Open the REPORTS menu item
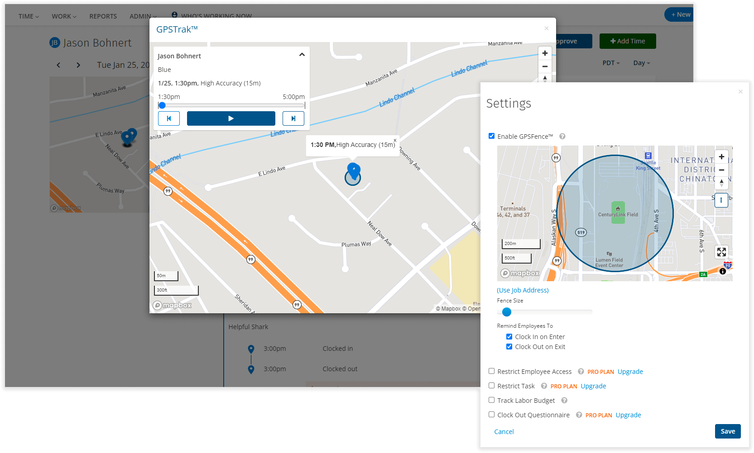 pos(103,16)
